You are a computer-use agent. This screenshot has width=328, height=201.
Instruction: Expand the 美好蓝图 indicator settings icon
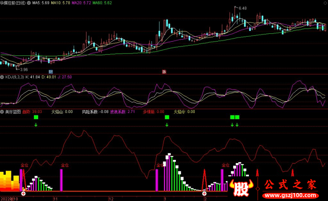coord(2,111)
